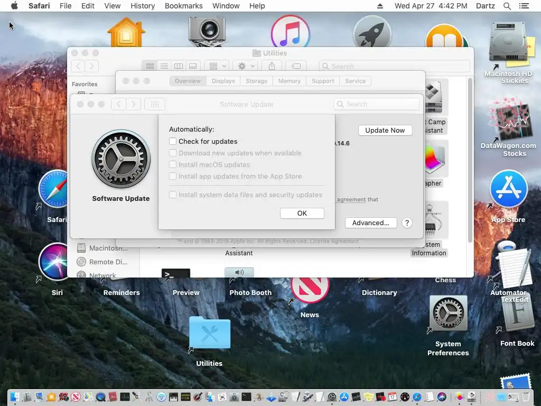Open Calendar from the Dock
Image resolution: width=541 pixels, height=406 pixels.
click(393, 396)
